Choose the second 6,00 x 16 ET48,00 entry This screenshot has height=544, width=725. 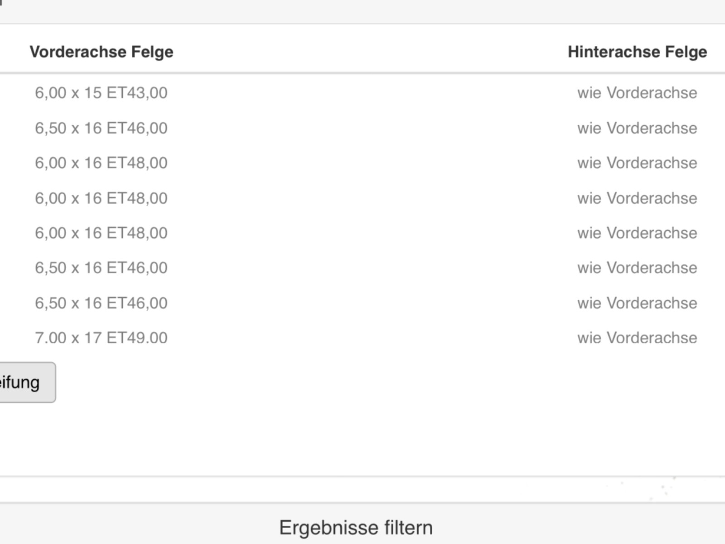pos(101,198)
